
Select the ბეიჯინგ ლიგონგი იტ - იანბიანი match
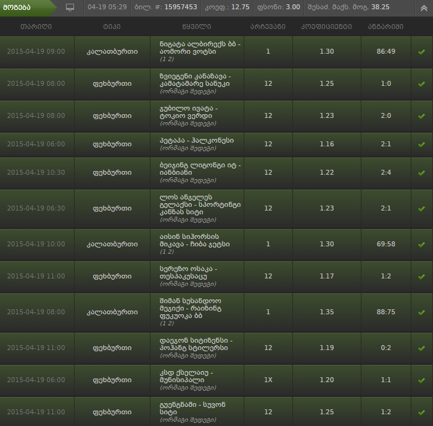[x=200, y=169]
